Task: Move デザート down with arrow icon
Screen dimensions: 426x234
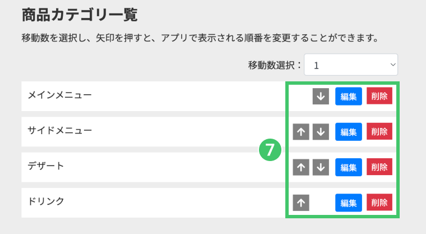Action: 320,167
